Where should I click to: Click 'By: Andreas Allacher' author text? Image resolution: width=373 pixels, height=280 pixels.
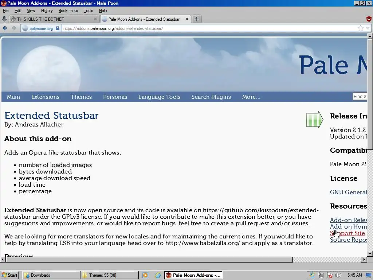click(34, 125)
